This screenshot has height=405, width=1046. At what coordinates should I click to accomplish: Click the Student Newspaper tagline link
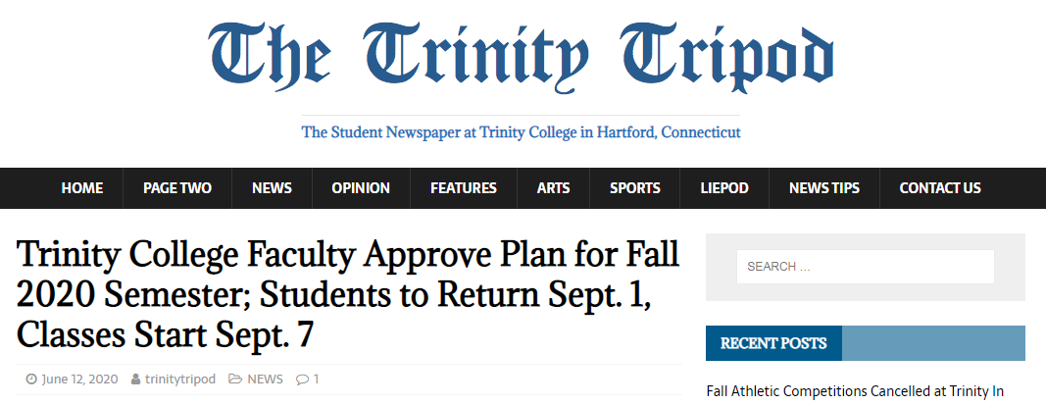click(x=521, y=132)
